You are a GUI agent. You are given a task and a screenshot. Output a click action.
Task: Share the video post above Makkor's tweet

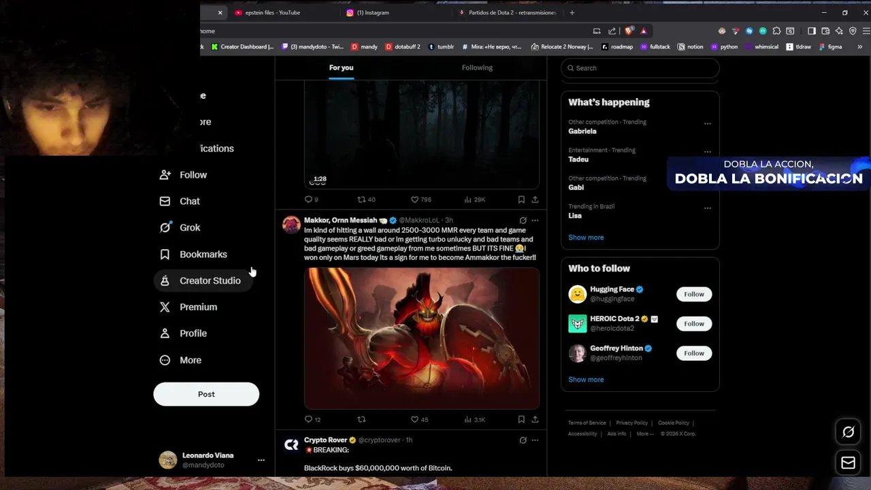[535, 199]
